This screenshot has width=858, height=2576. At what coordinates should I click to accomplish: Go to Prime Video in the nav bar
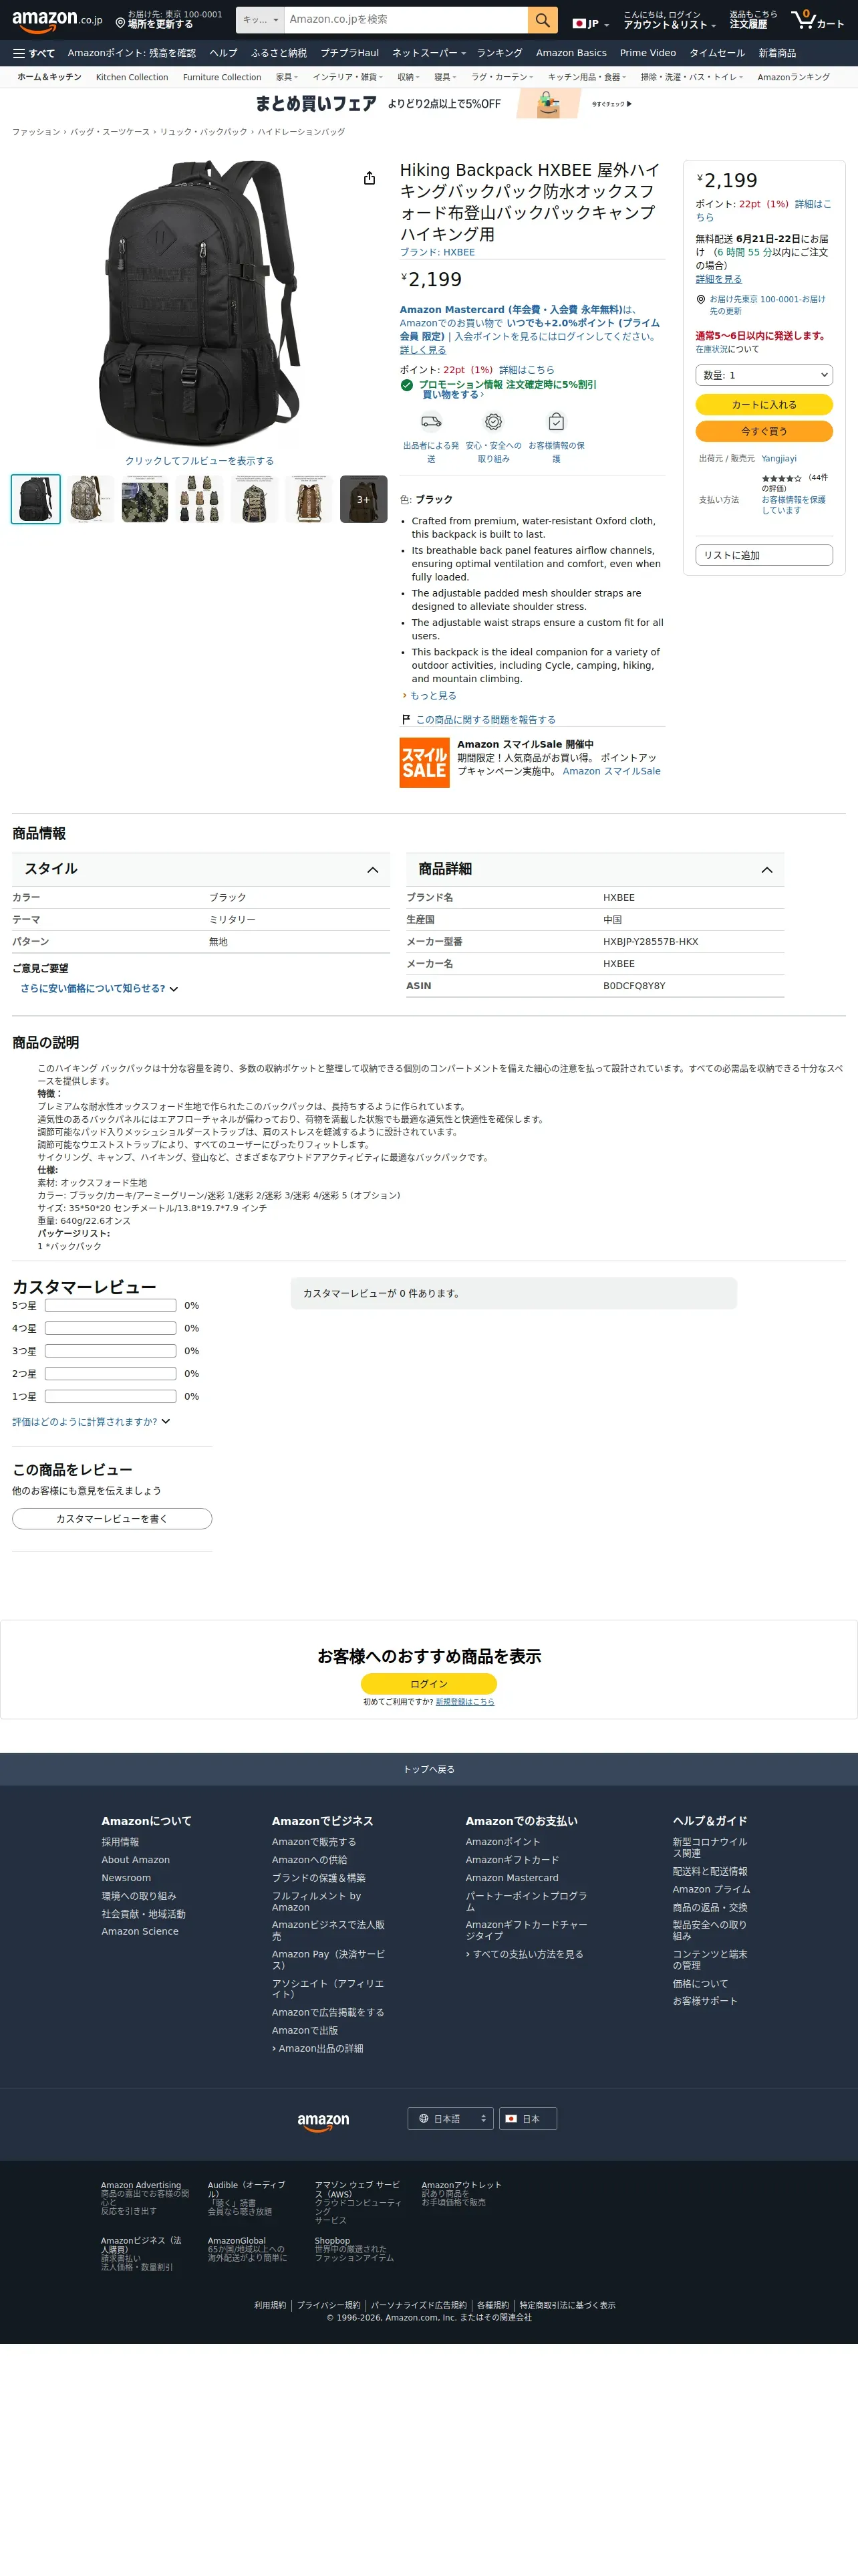coord(648,53)
